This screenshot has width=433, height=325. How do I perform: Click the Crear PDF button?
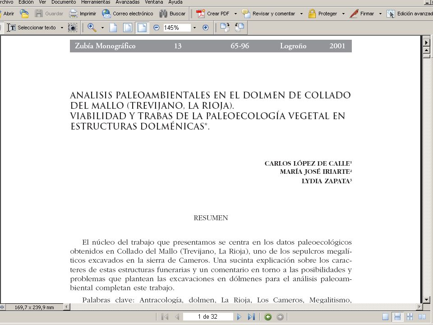tap(212, 14)
